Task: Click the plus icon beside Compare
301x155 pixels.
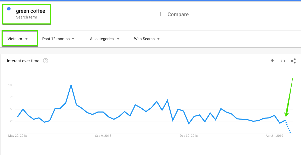Action: (160, 14)
